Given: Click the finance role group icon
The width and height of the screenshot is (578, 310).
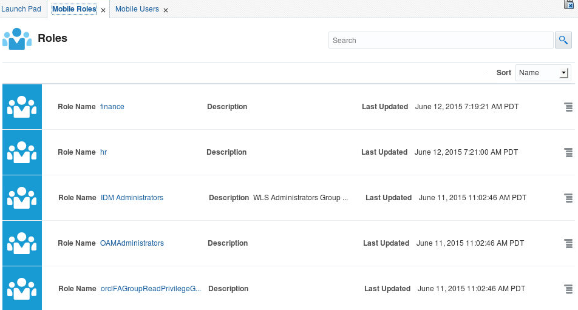Looking at the screenshot, I should pyautogui.click(x=22, y=107).
